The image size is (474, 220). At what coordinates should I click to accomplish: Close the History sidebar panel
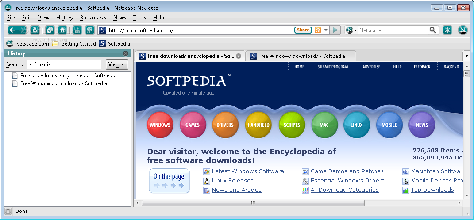pyautogui.click(x=126, y=53)
